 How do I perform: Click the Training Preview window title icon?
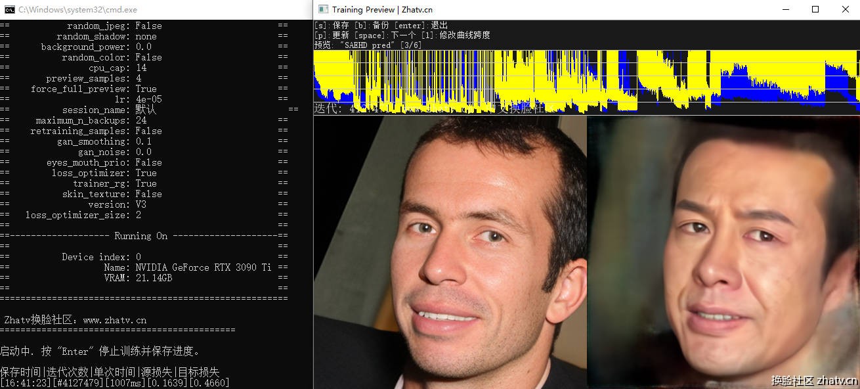pos(323,9)
